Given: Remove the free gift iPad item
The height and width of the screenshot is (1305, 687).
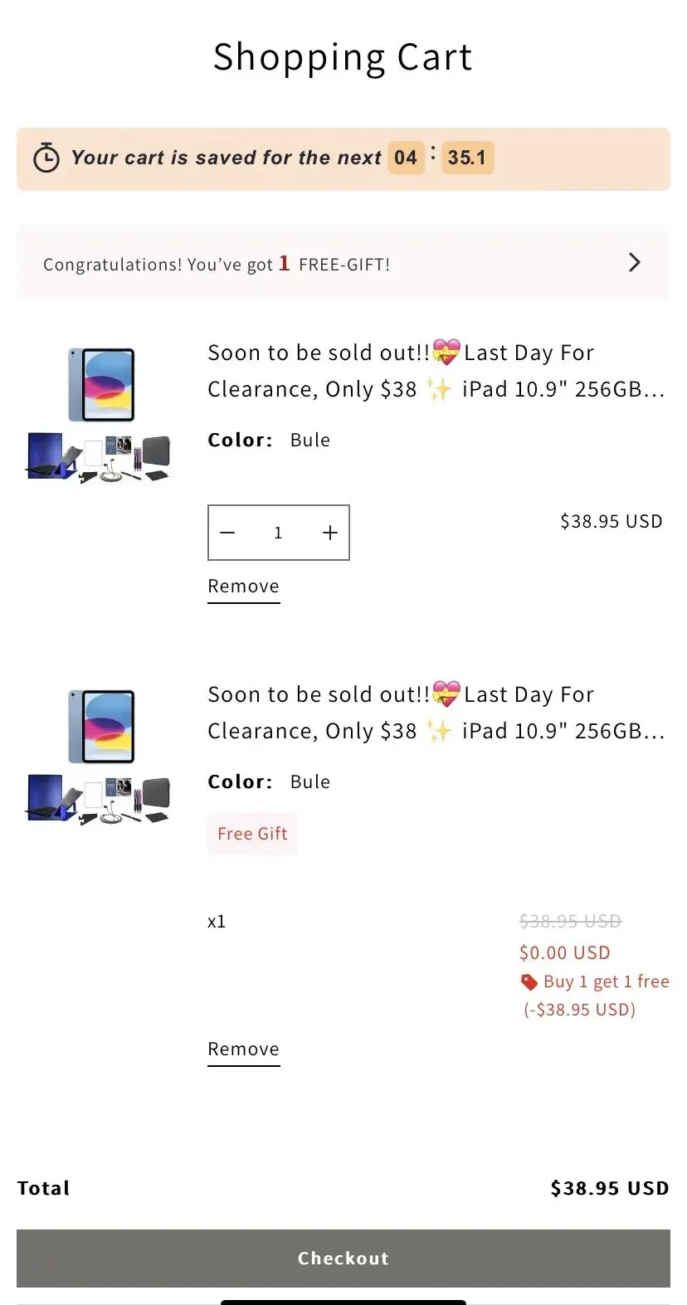Looking at the screenshot, I should coord(243,1050).
